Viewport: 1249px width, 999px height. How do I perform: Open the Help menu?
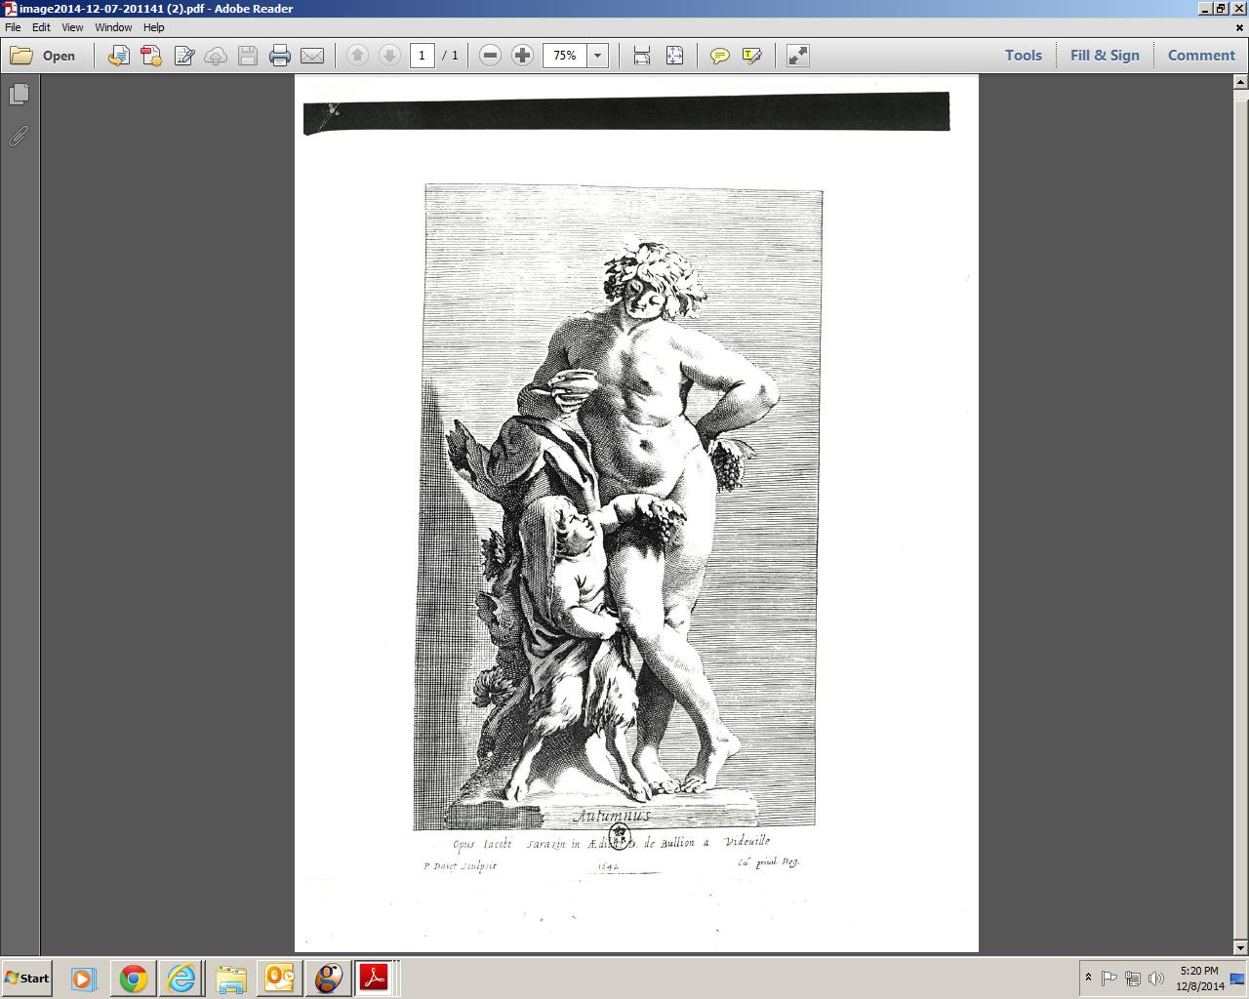154,27
